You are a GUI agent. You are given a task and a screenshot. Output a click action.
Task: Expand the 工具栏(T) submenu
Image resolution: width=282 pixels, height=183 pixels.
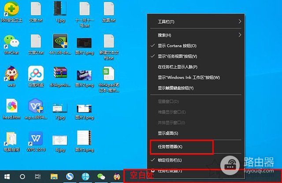(196, 22)
